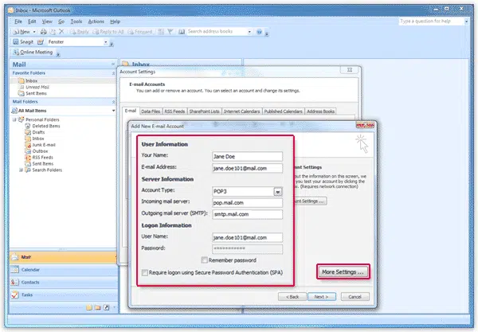This screenshot has width=478, height=332.
Task: Switch to the Data Files tab
Action: pos(151,111)
